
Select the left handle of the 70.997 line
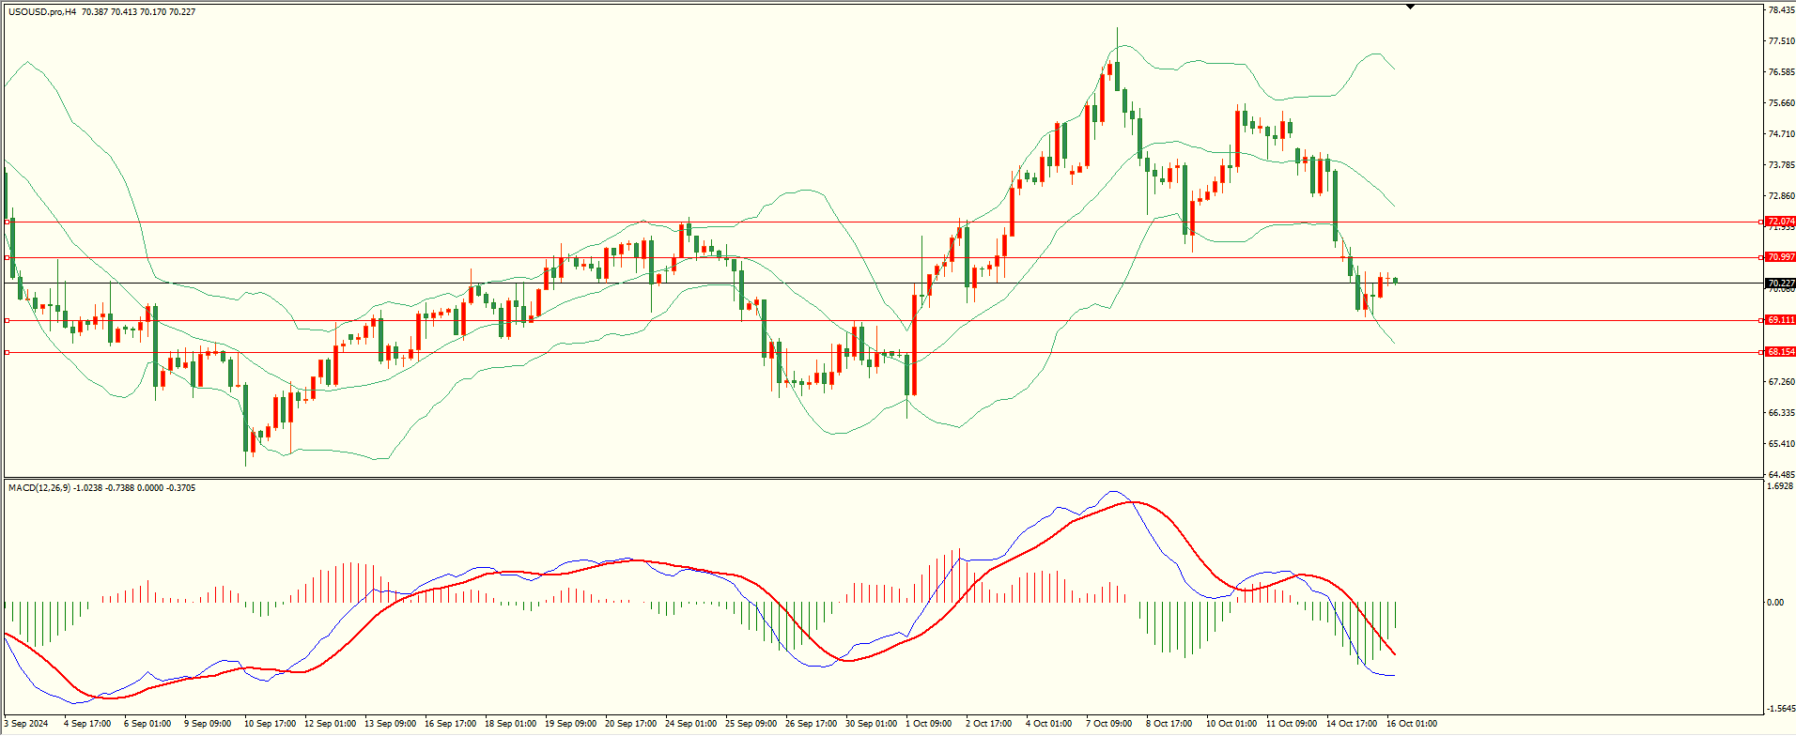pos(8,257)
